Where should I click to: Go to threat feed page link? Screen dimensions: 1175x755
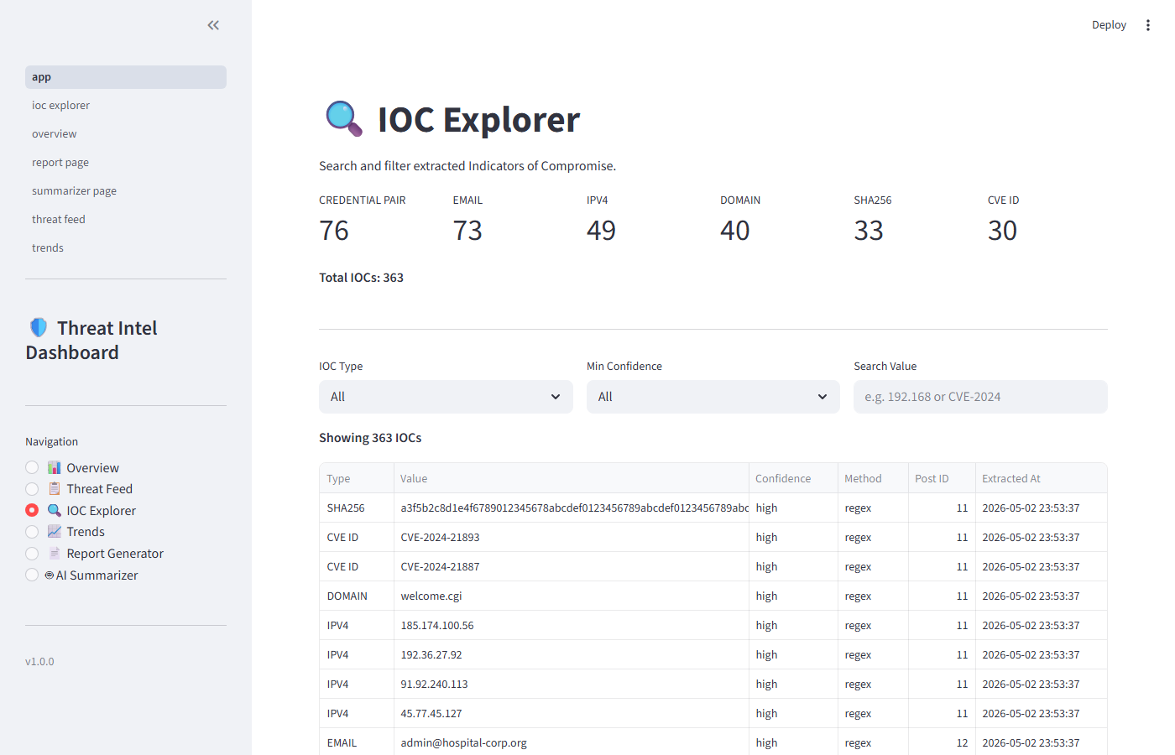(x=126, y=220)
